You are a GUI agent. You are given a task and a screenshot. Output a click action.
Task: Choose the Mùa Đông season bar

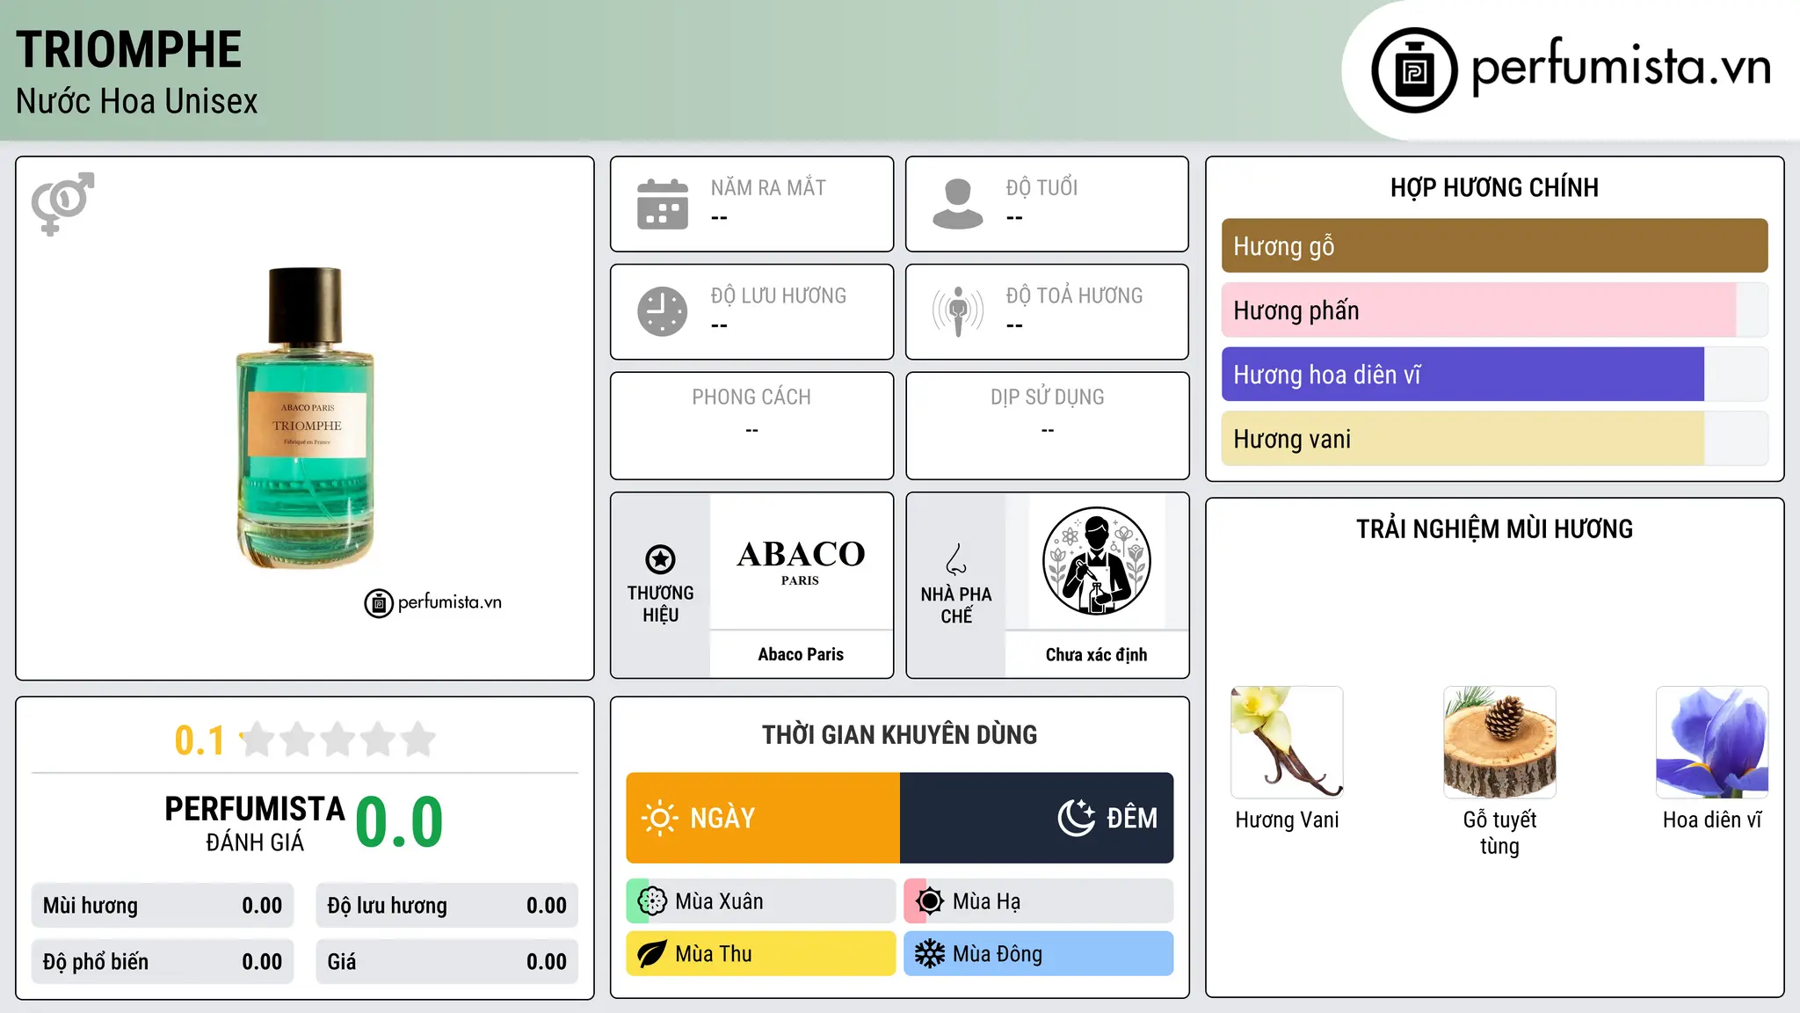(1039, 954)
